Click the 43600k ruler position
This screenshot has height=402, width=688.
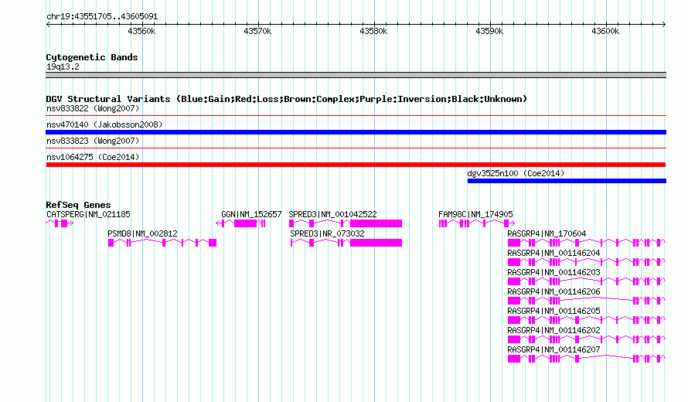605,31
